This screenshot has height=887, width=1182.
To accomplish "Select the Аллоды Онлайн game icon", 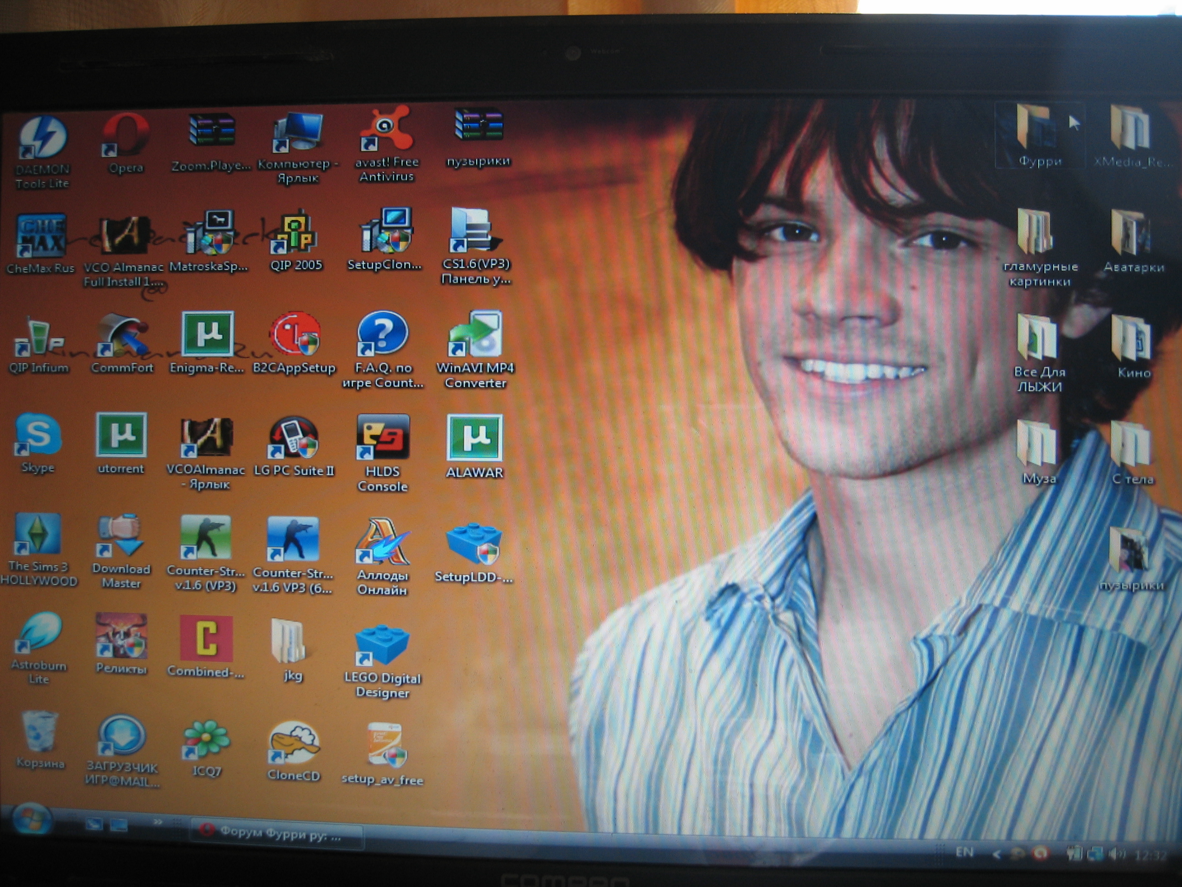I will [383, 542].
